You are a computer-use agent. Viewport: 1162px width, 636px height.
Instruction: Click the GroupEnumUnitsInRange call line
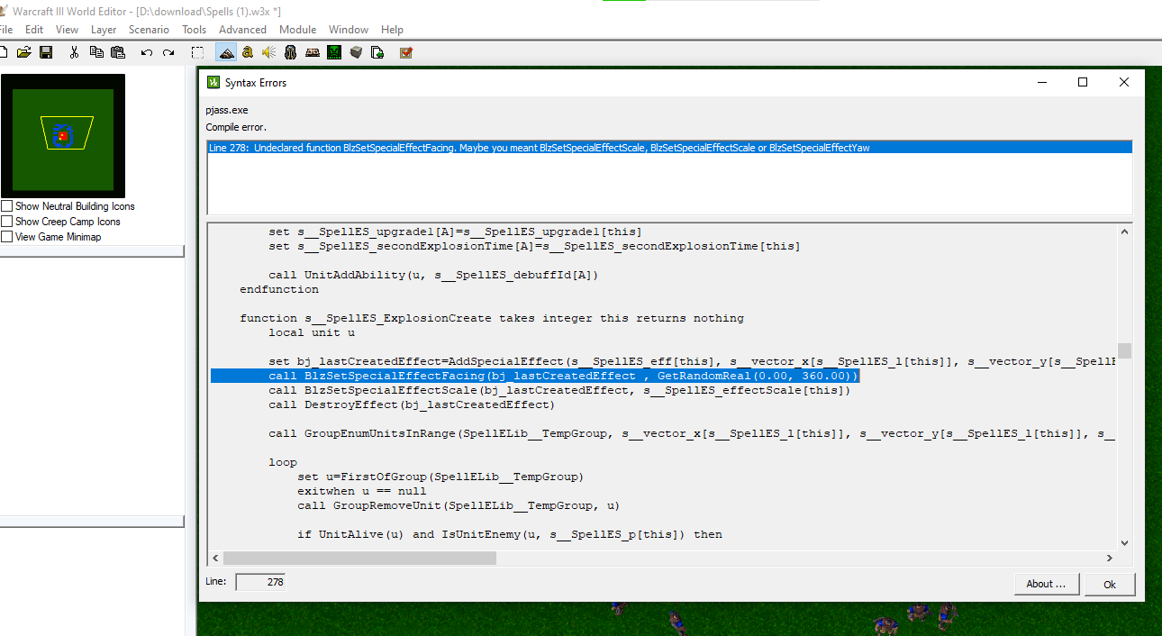click(692, 433)
